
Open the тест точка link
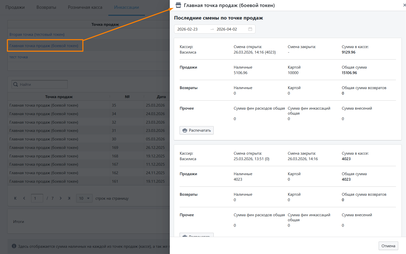(x=19, y=57)
